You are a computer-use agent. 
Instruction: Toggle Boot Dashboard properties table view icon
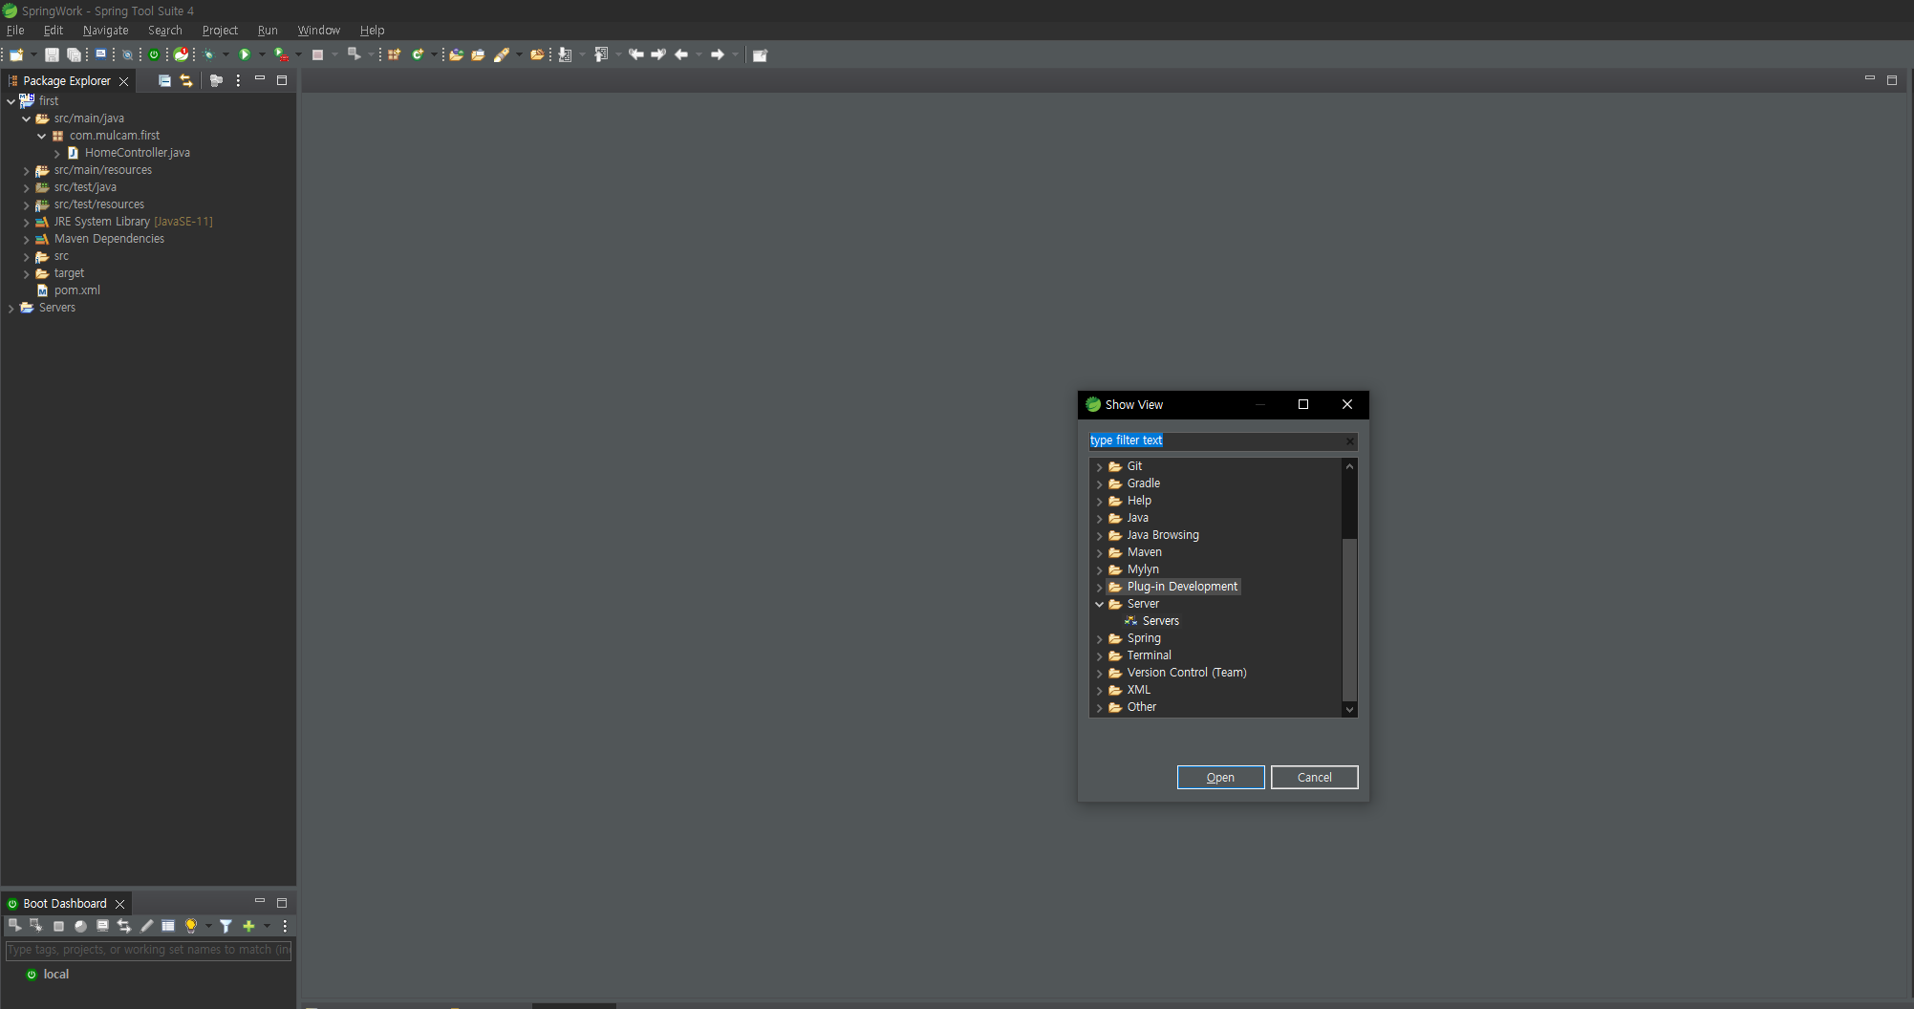tap(168, 925)
